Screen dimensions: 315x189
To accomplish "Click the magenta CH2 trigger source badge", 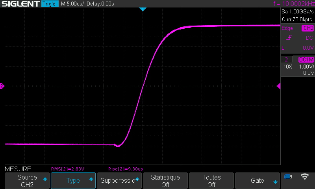I will click(308, 28).
